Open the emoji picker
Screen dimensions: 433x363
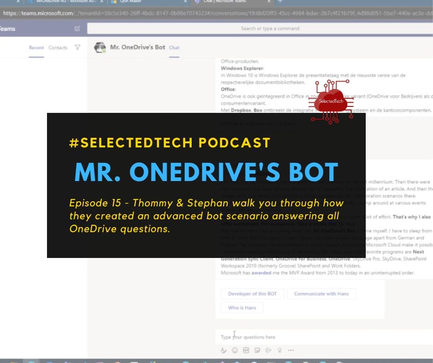click(x=235, y=350)
